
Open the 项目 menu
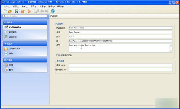coord(34,7)
